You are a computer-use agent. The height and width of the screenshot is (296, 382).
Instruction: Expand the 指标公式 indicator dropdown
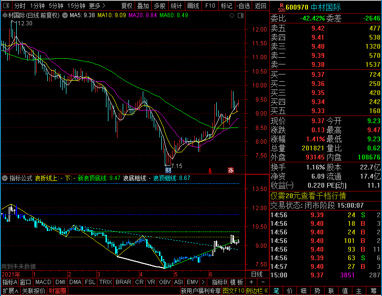tap(5, 178)
